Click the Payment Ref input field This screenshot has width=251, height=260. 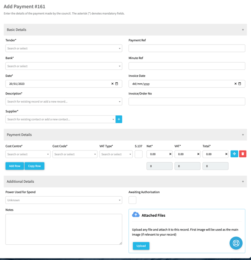(187, 48)
